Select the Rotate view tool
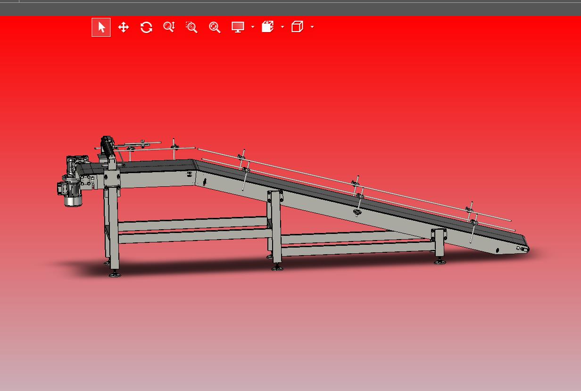Image resolution: width=581 pixels, height=391 pixels. (146, 27)
